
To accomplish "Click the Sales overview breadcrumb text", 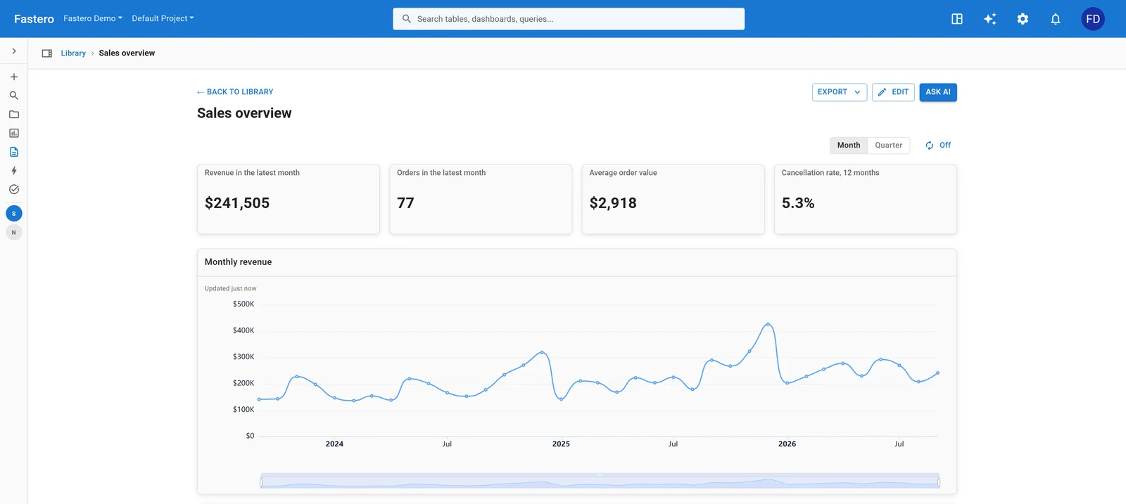I will [x=127, y=53].
